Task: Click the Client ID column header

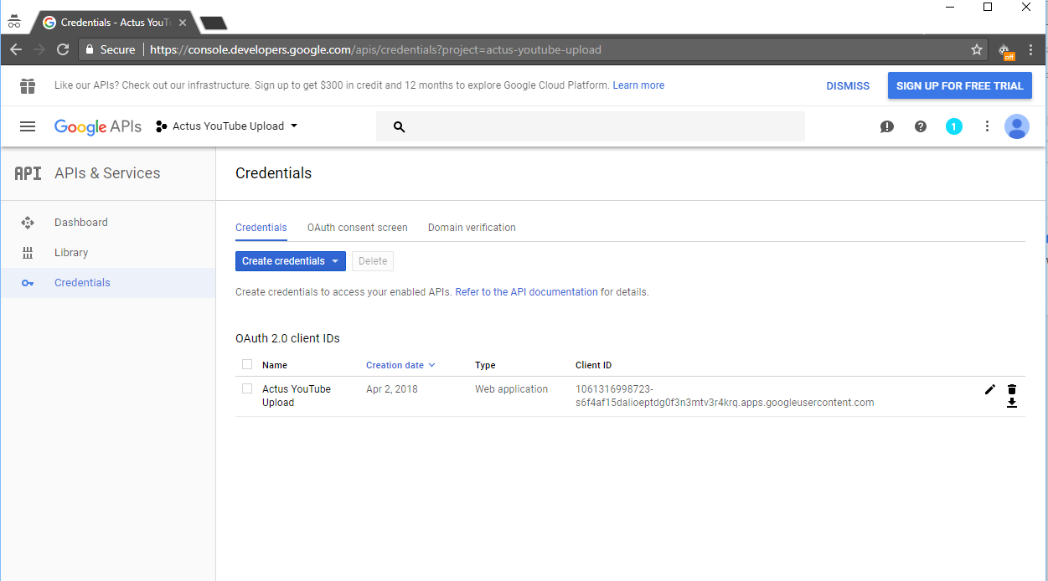Action: coord(593,365)
